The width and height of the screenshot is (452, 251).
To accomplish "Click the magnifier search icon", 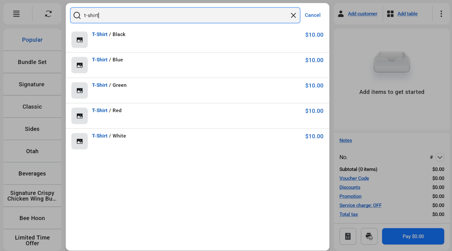I will click(x=77, y=15).
